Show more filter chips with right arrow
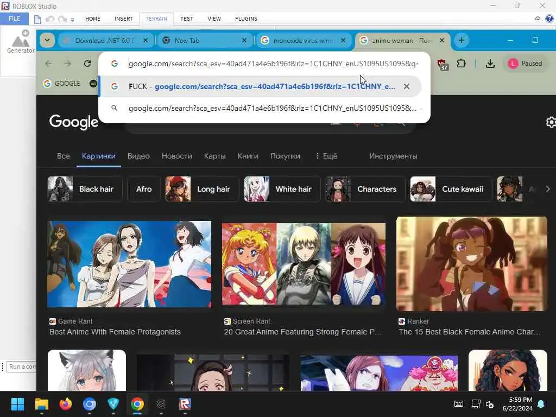 coord(548,189)
